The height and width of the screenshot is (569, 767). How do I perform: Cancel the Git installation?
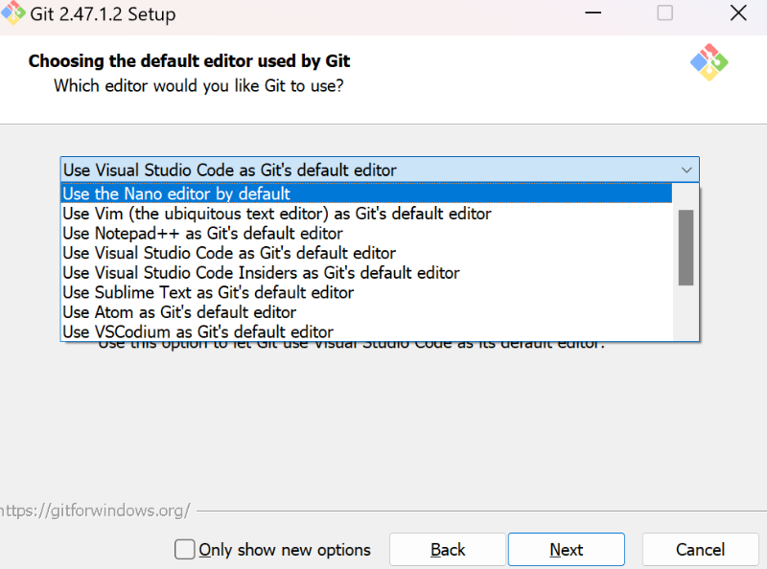(x=700, y=549)
